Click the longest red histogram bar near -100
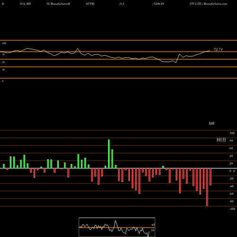The width and height of the screenshot is (237, 237). [207, 187]
